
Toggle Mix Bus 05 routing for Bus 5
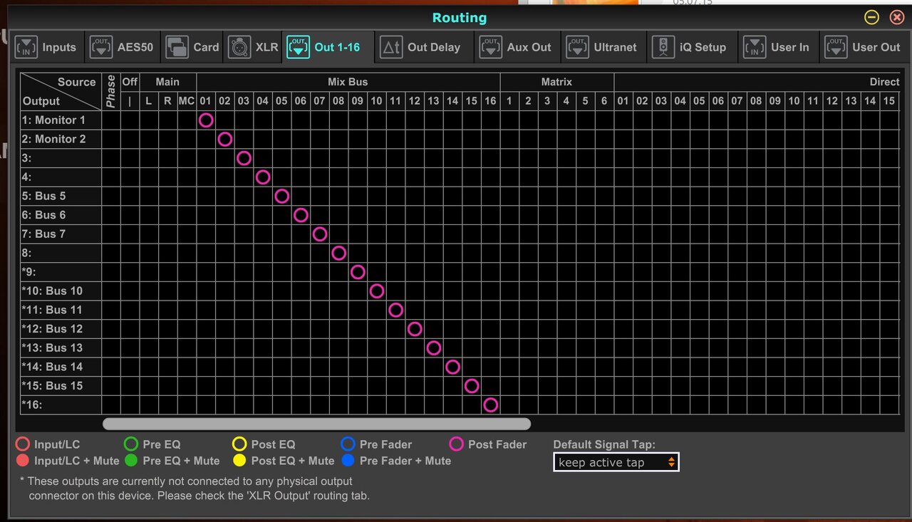tap(281, 196)
